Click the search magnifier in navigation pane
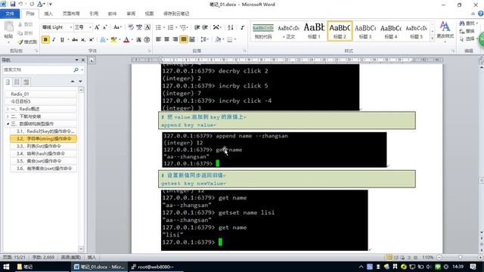This screenshot has height=272, width=484. click(76, 70)
